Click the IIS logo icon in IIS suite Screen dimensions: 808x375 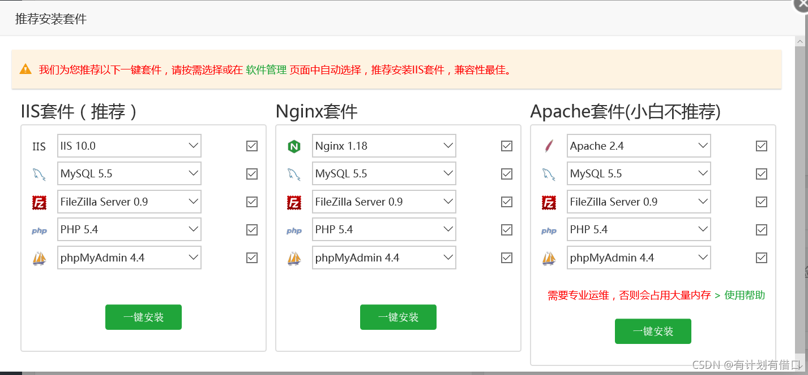point(39,147)
